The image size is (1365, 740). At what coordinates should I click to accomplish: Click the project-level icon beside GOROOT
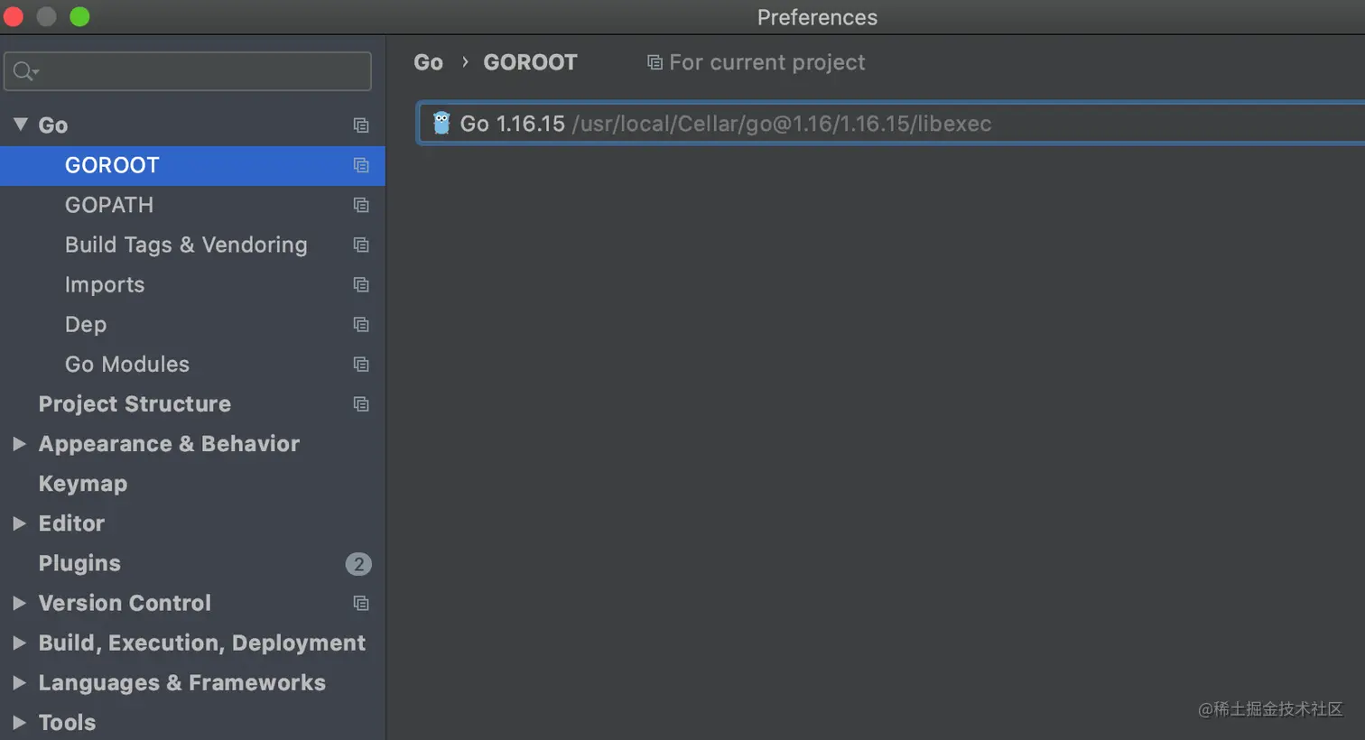(361, 165)
